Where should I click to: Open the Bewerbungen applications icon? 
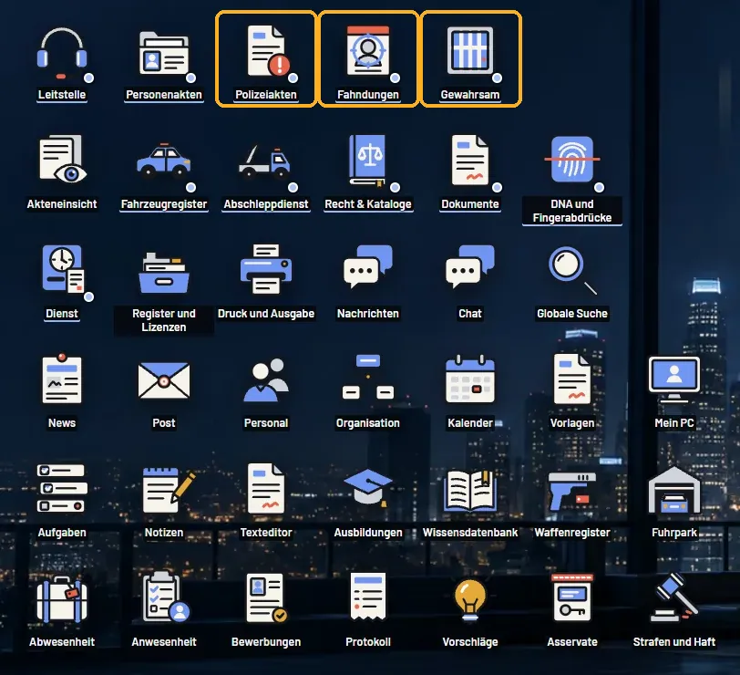266,598
